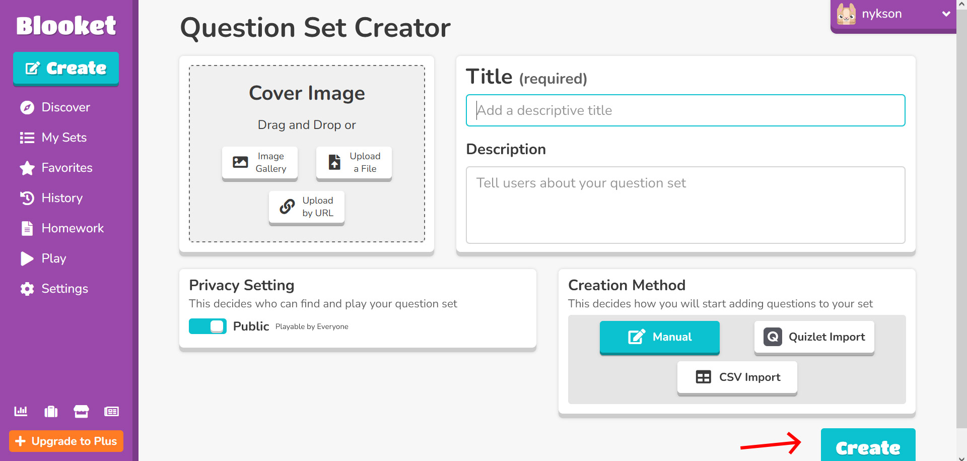Click the scrollbar up arrow
The image size is (967, 461).
[961, 5]
